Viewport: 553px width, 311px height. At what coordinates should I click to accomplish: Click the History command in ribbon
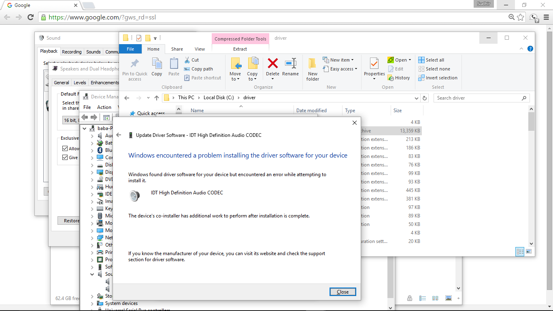point(399,78)
